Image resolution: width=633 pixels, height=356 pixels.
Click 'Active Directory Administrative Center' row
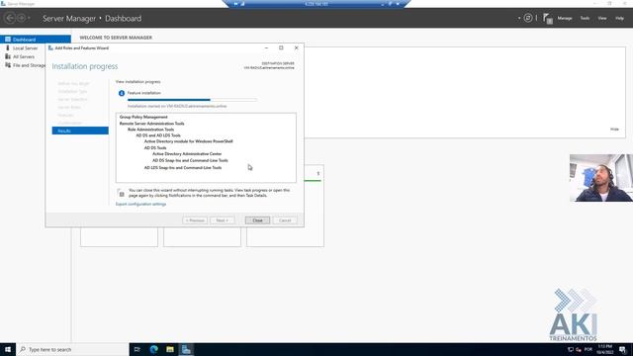[x=187, y=154]
